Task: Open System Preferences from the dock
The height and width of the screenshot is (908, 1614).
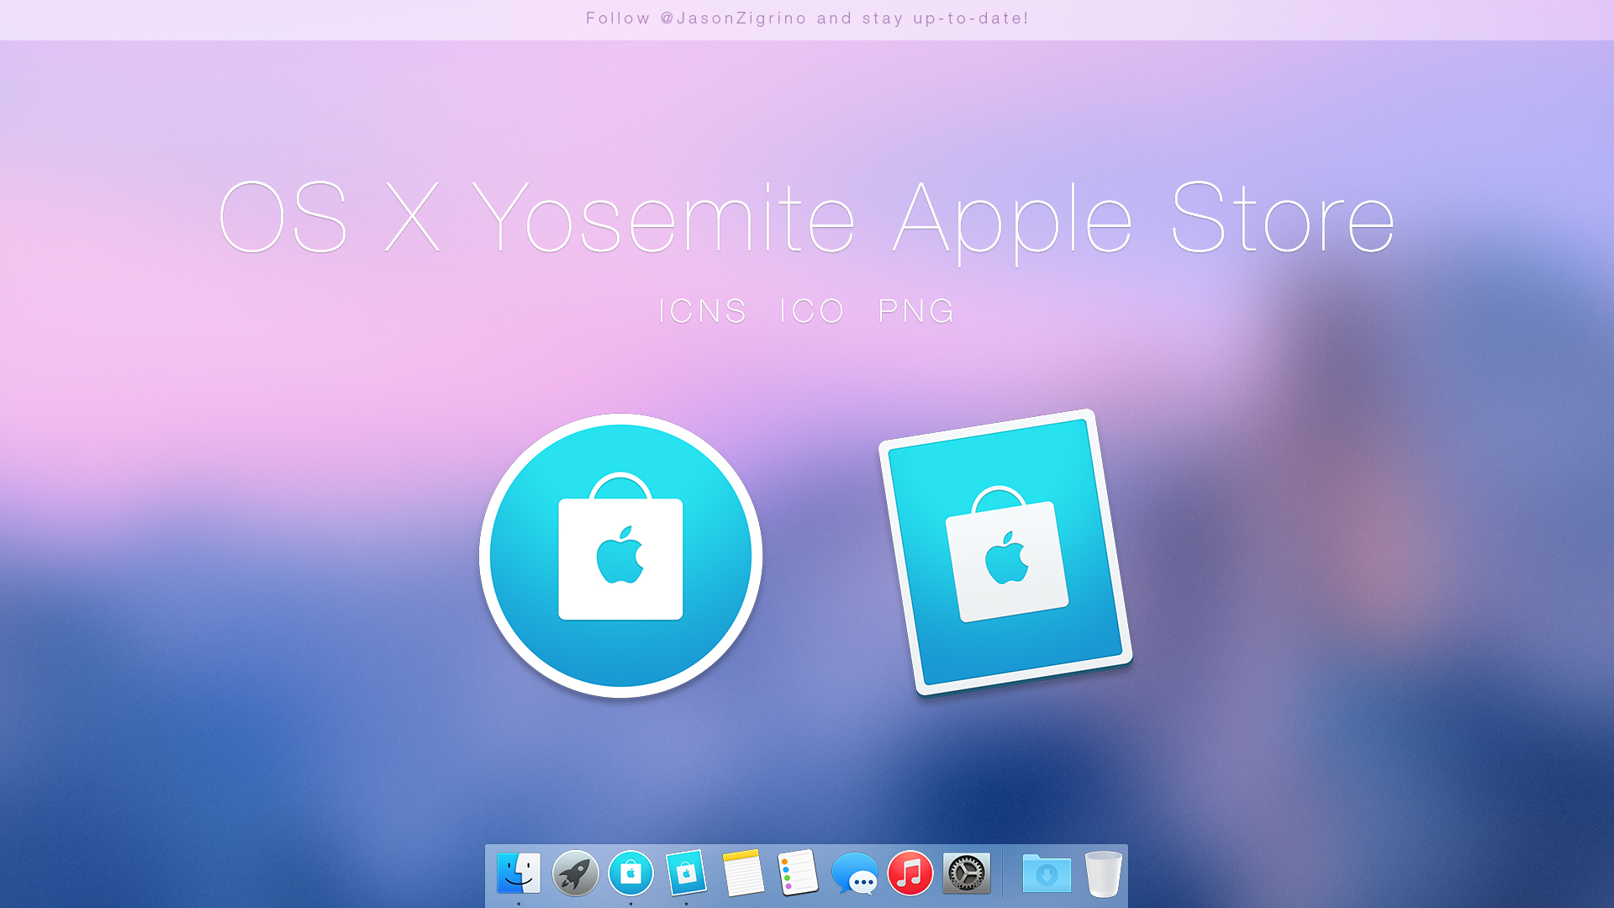Action: pos(965,874)
